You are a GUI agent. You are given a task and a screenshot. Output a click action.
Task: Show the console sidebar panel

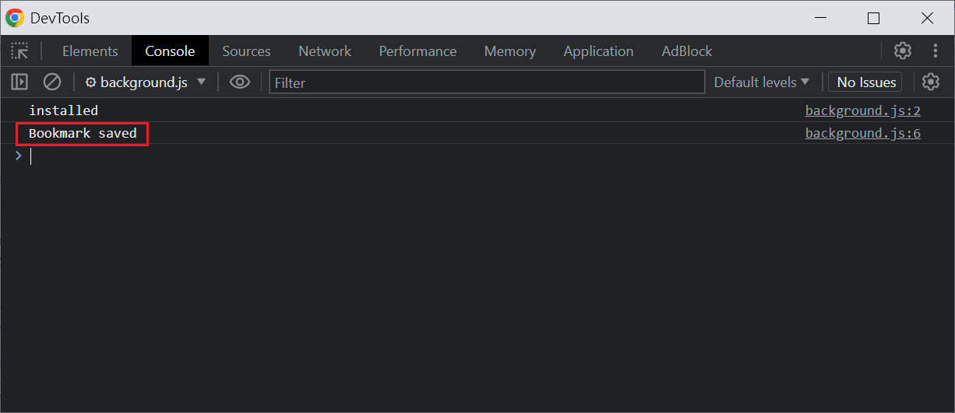(19, 82)
